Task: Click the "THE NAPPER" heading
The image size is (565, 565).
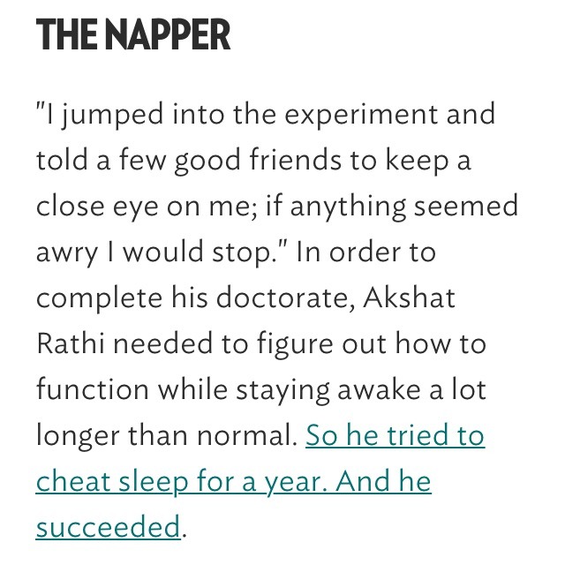Action: [x=133, y=36]
